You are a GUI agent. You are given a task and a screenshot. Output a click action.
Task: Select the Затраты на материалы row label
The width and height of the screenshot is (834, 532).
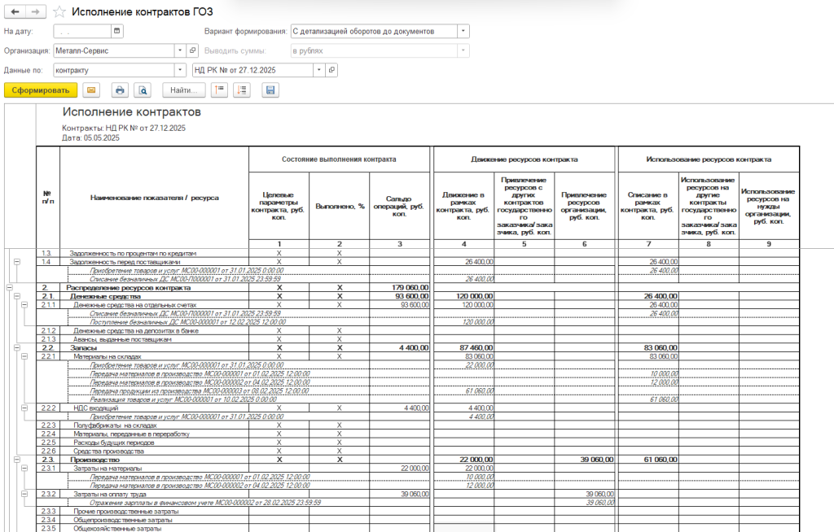pos(108,469)
